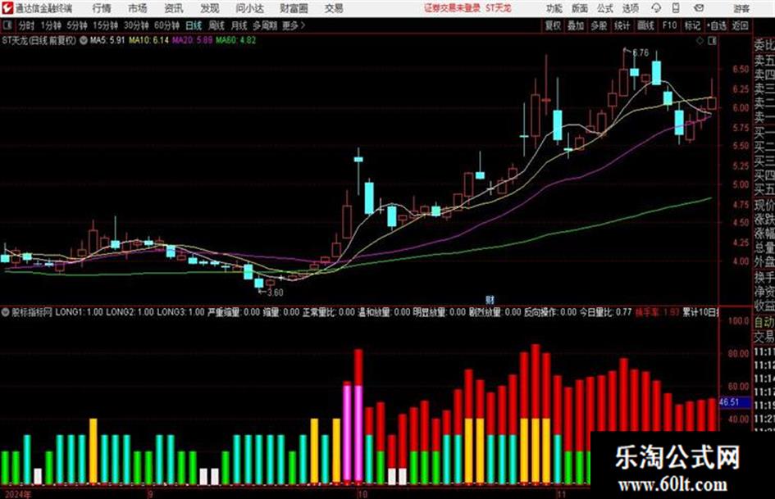Click the 画线 draw line button
Viewport: 775px width, 499px height.
click(x=645, y=25)
